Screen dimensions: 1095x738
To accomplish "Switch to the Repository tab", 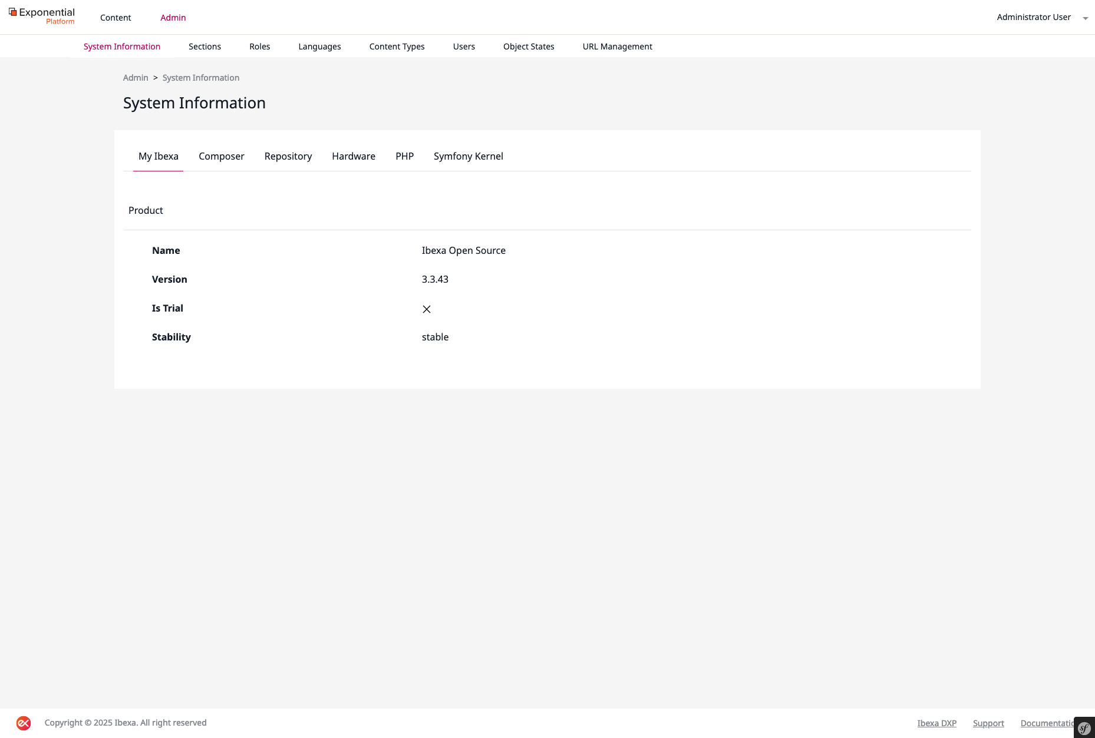I will pos(288,156).
